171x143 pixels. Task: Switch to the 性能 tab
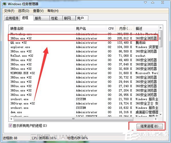[54, 18]
